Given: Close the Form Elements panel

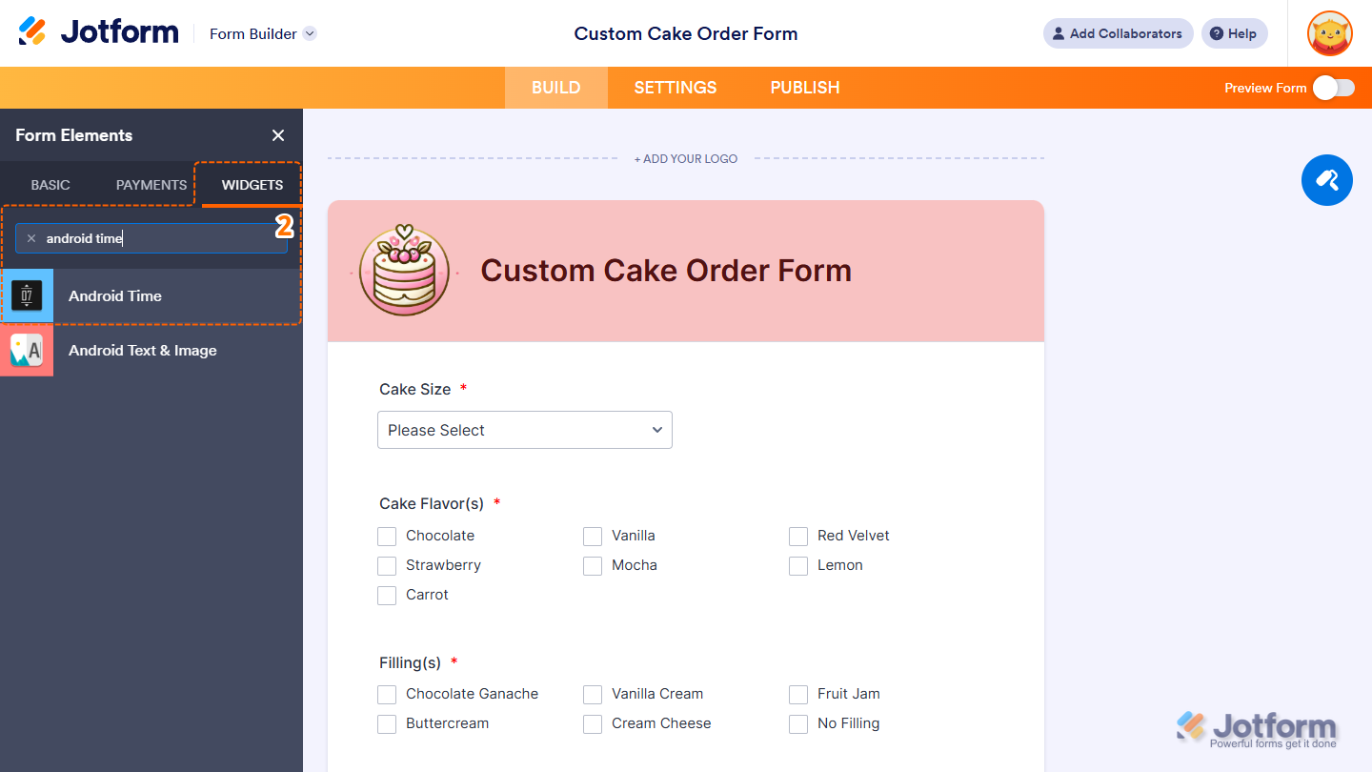Looking at the screenshot, I should pyautogui.click(x=277, y=135).
